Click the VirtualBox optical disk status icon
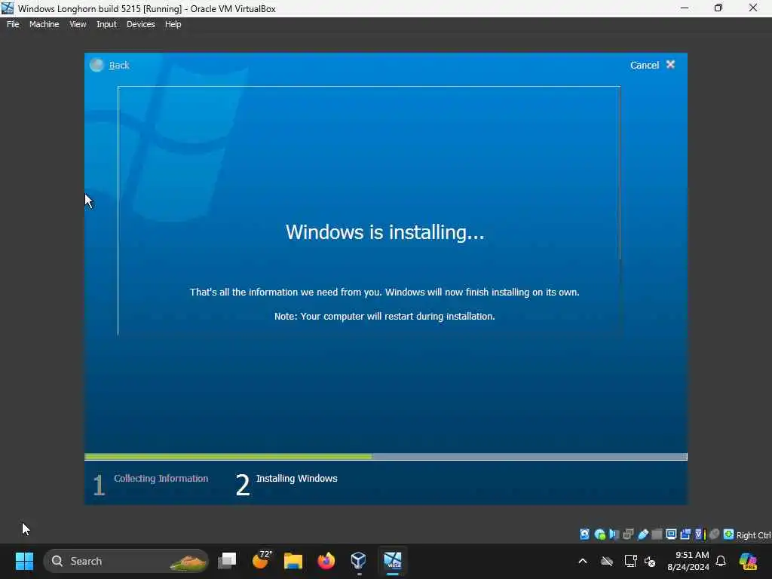This screenshot has height=579, width=772. (599, 535)
